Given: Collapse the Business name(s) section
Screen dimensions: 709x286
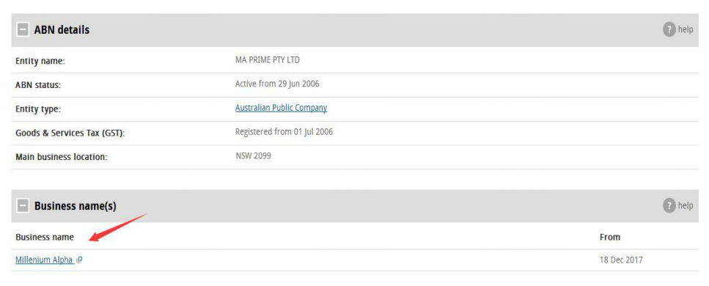Looking at the screenshot, I should point(23,206).
